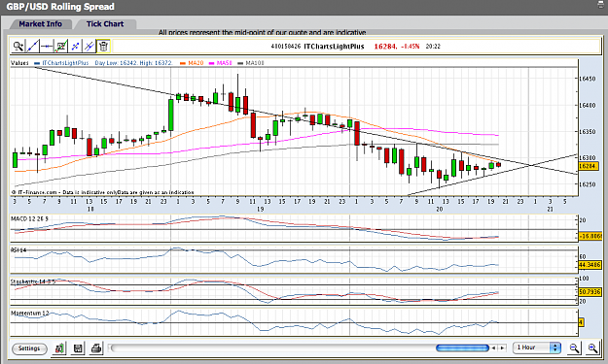Click the floppy disk save icon

coord(78,348)
